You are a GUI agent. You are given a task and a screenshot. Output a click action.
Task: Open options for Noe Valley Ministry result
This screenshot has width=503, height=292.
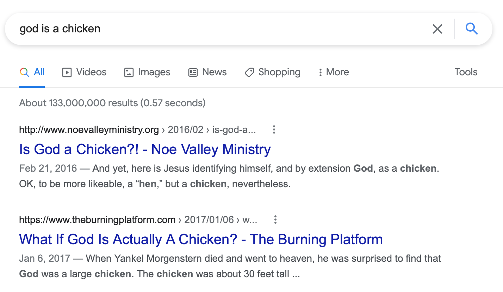pyautogui.click(x=274, y=130)
